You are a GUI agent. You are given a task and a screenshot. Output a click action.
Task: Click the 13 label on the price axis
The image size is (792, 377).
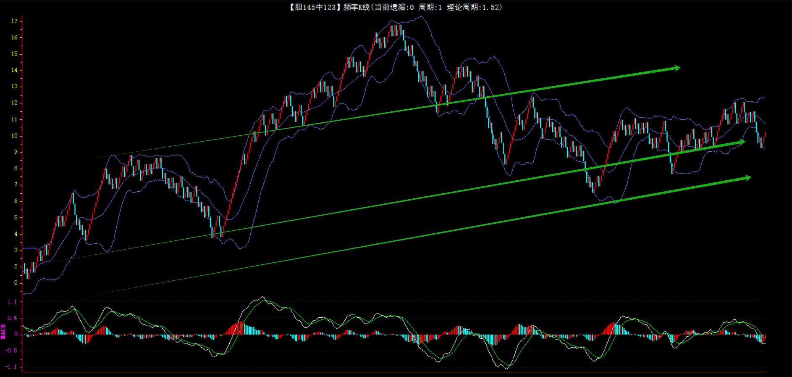click(x=14, y=87)
